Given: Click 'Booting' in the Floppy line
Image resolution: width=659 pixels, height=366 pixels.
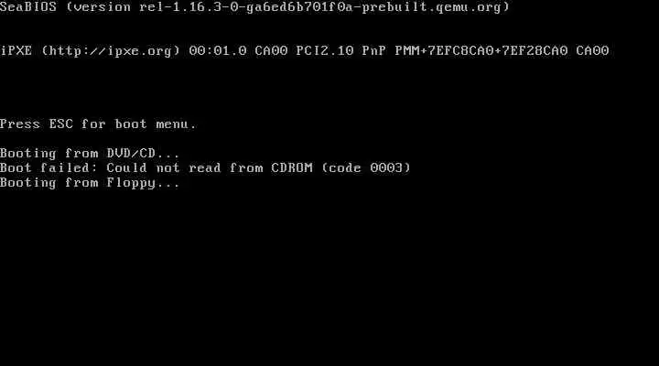Looking at the screenshot, I should [28, 183].
